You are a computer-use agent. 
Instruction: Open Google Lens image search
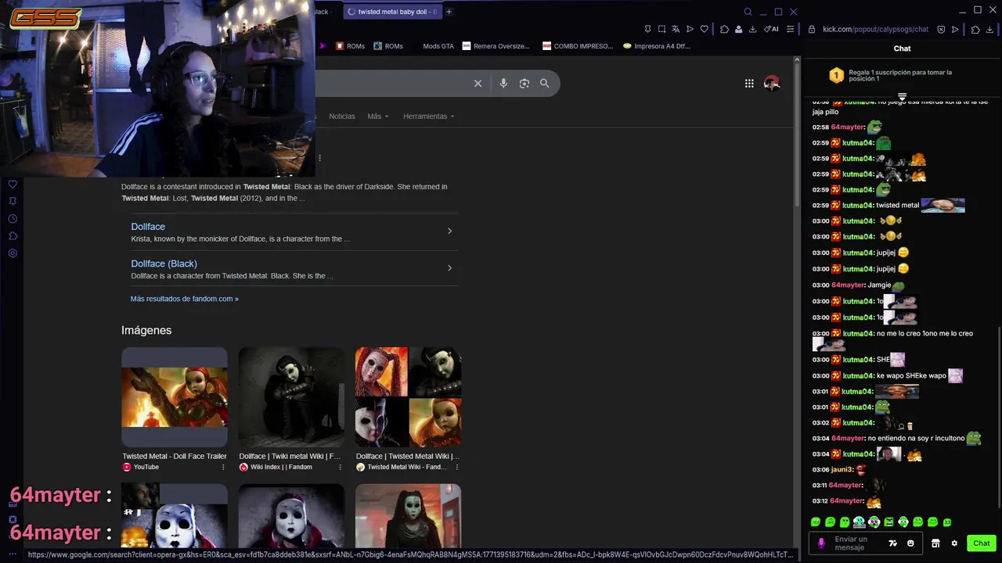point(524,84)
